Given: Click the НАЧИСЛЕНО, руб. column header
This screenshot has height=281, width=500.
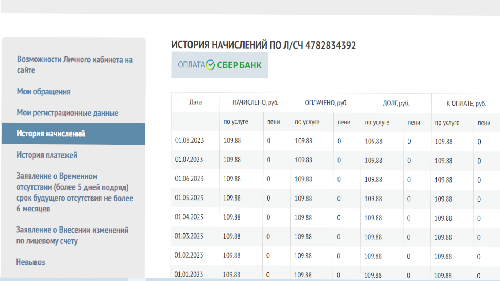Looking at the screenshot, I should point(255,103).
